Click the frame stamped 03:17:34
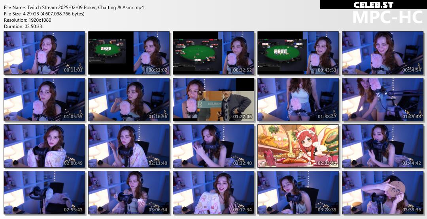The height and width of the screenshot is (219, 427). (213, 193)
